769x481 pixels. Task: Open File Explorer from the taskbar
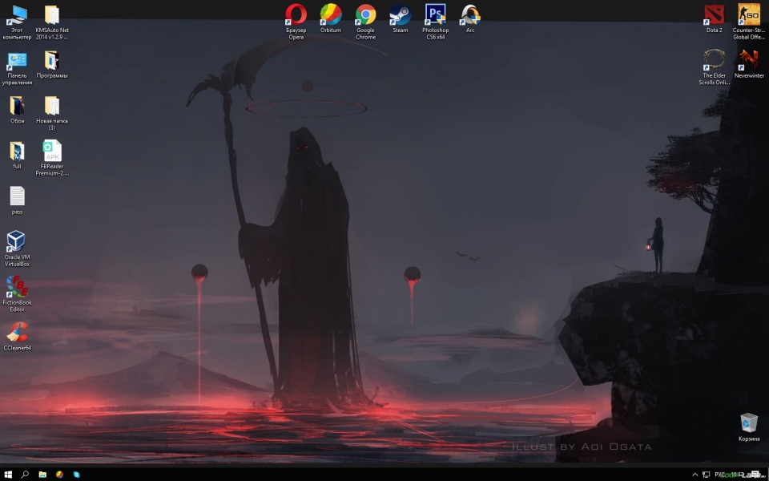42,475
